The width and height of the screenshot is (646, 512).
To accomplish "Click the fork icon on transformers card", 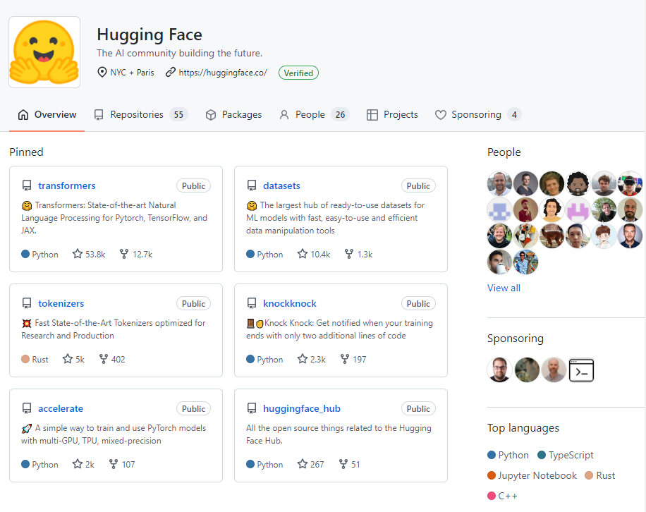I will [x=123, y=254].
